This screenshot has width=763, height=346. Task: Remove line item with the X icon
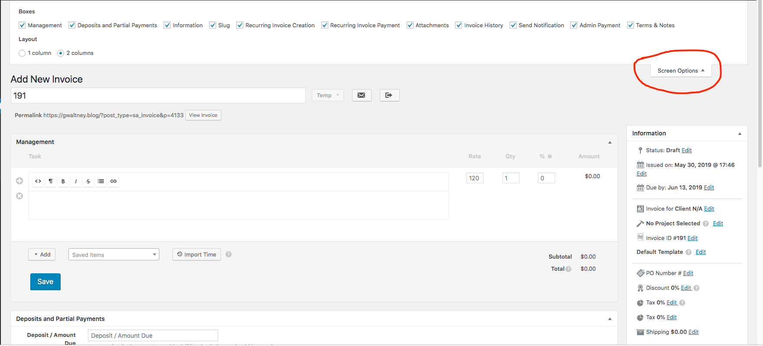pyautogui.click(x=19, y=196)
